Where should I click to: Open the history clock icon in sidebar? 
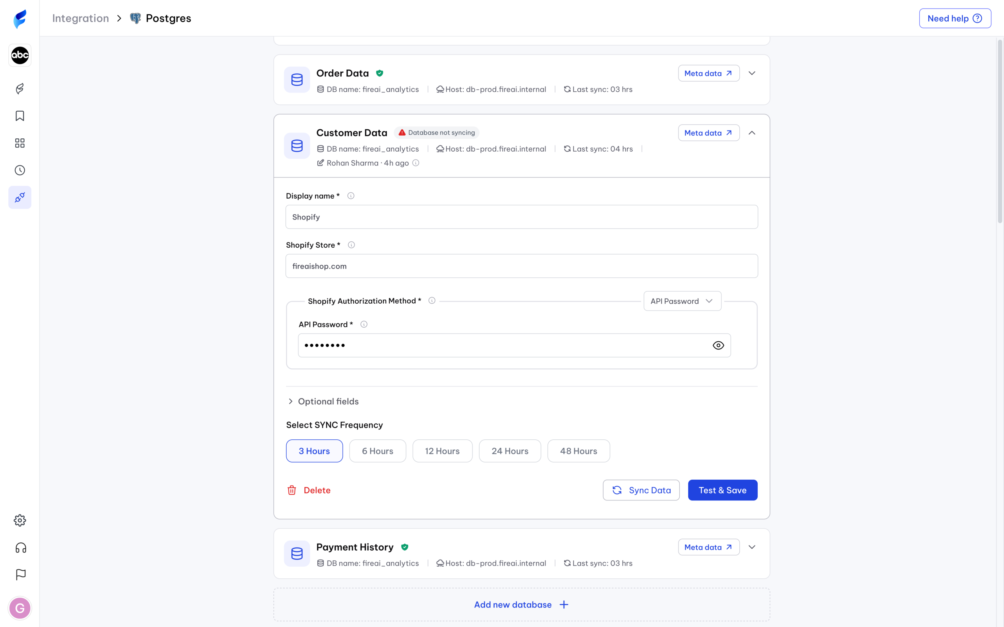tap(20, 170)
